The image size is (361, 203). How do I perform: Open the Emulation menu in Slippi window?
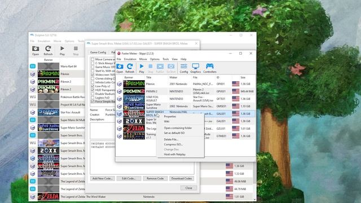tap(130, 59)
